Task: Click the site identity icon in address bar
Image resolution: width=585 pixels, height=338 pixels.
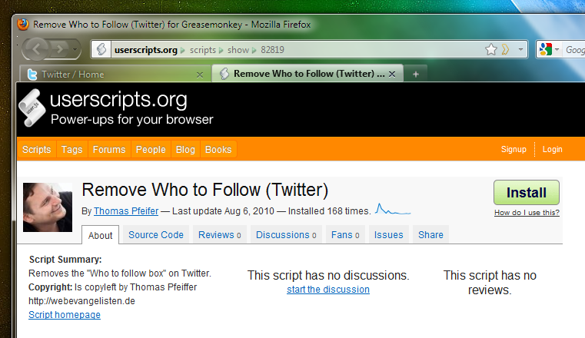Action: point(101,49)
